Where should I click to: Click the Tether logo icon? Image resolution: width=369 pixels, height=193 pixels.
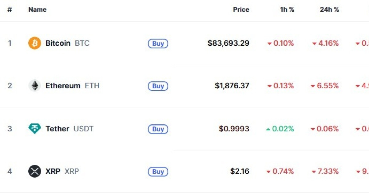coord(34,129)
